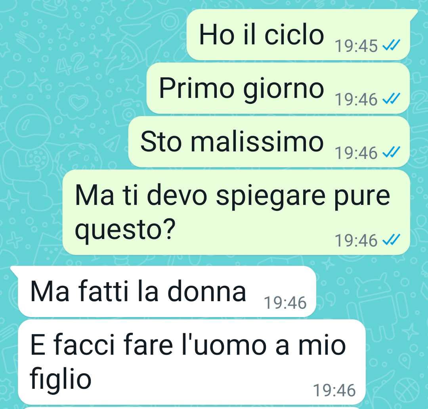Screen dimensions: 428x409
Task: Click the 19:45 timestamp on first message
Action: pos(356,46)
